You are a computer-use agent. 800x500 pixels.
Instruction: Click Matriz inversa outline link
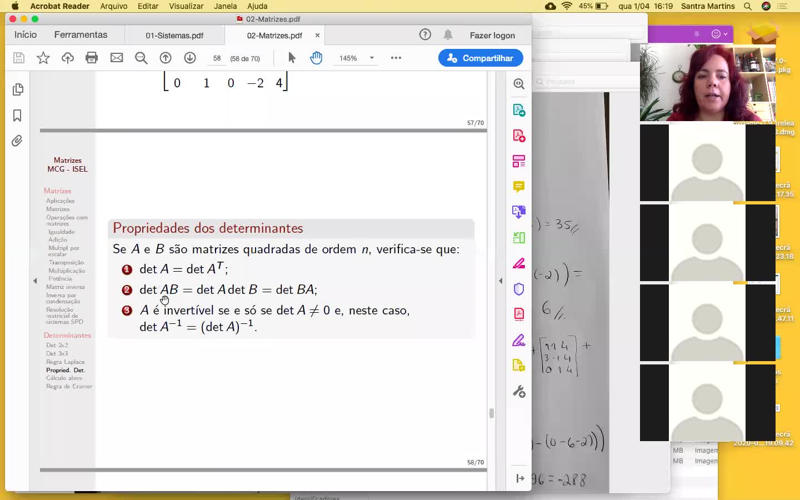(x=65, y=287)
